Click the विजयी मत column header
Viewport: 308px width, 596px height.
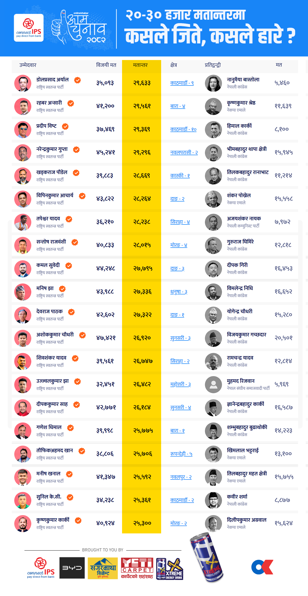[106, 65]
